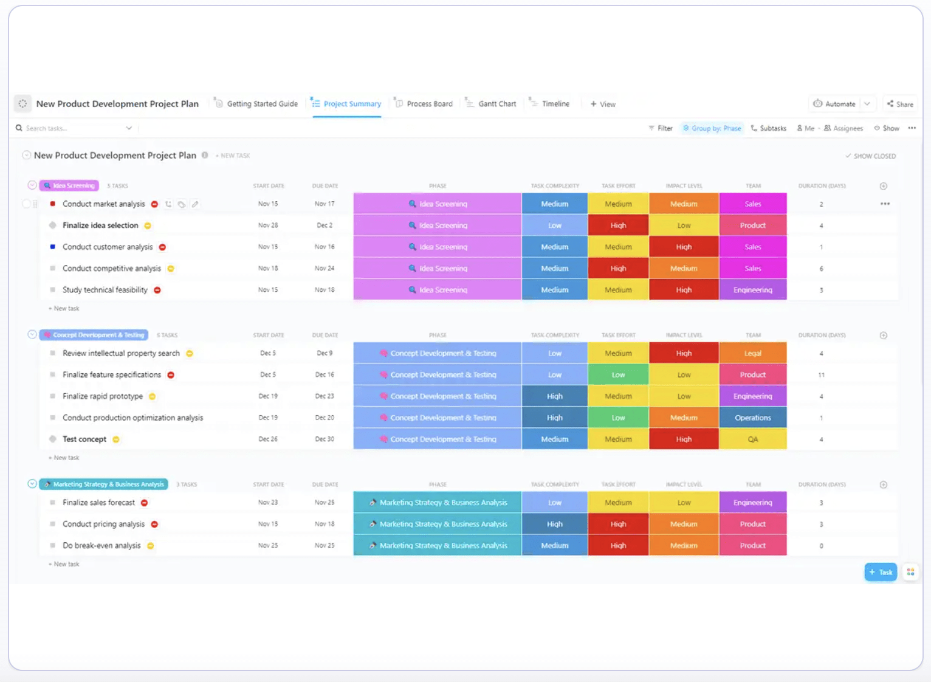Open the search tasks dropdown chevron
The width and height of the screenshot is (931, 682).
129,128
